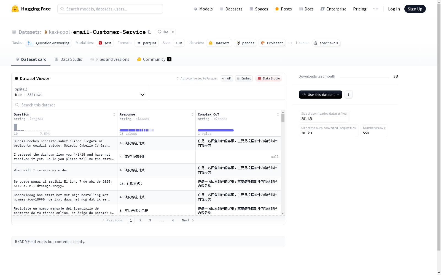Open the Spaces nav link
The width and height of the screenshot is (441, 275).
pos(259,9)
